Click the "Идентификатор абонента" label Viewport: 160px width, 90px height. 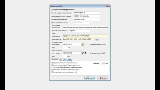(x=59, y=31)
